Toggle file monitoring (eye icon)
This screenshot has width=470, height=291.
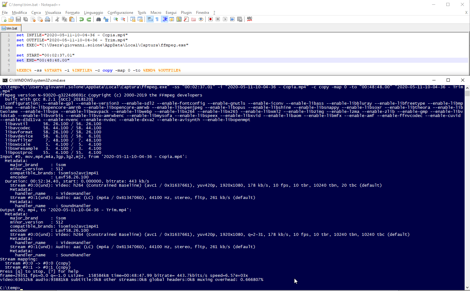(201, 19)
